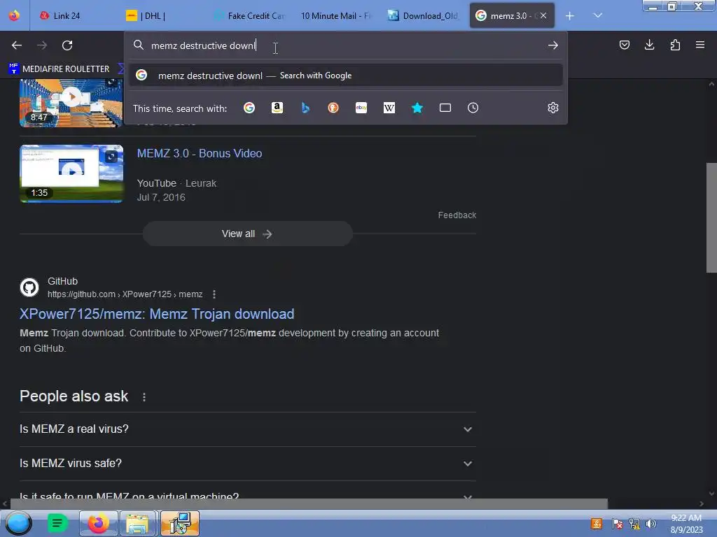The image size is (717, 537).
Task: Expand 'Is MEMZ a real virus?' question
Action: 247,429
